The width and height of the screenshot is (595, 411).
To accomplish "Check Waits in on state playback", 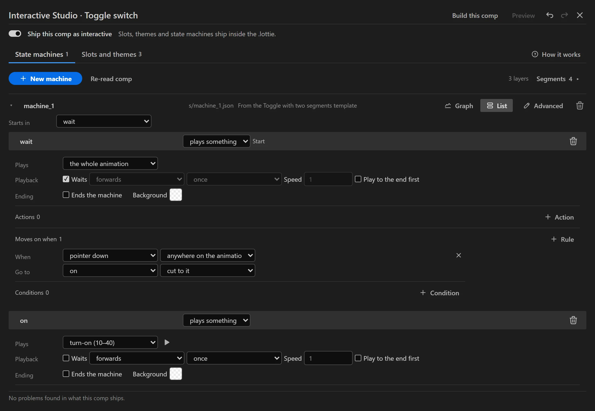I will 66,358.
